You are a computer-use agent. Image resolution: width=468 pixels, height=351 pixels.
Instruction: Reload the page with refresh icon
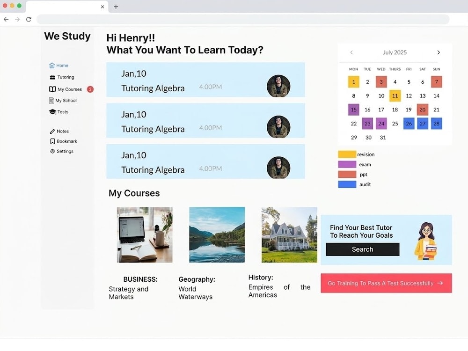click(29, 19)
